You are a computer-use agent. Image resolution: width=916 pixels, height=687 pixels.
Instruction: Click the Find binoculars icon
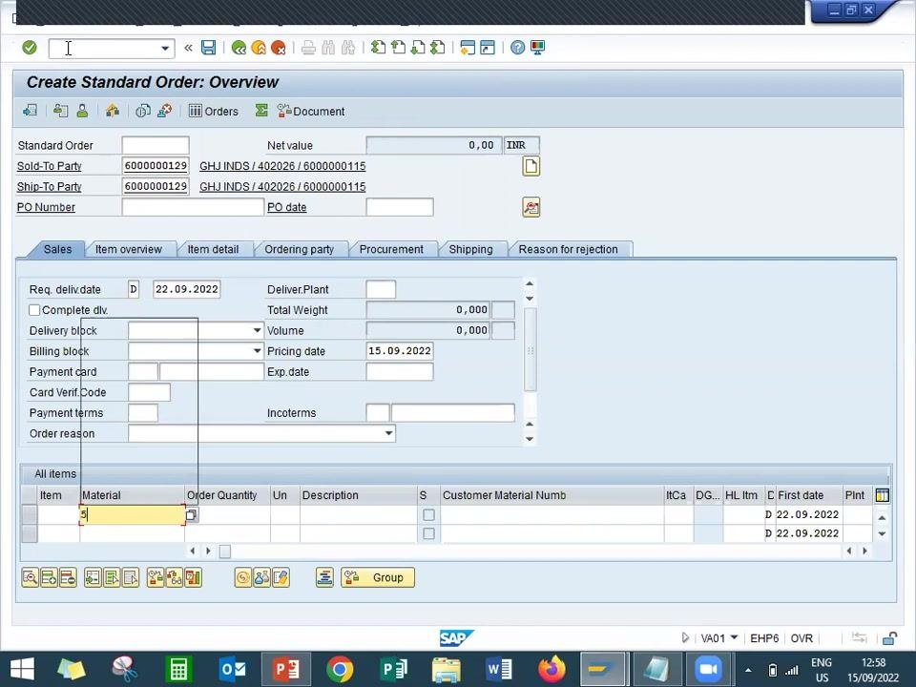tap(328, 48)
